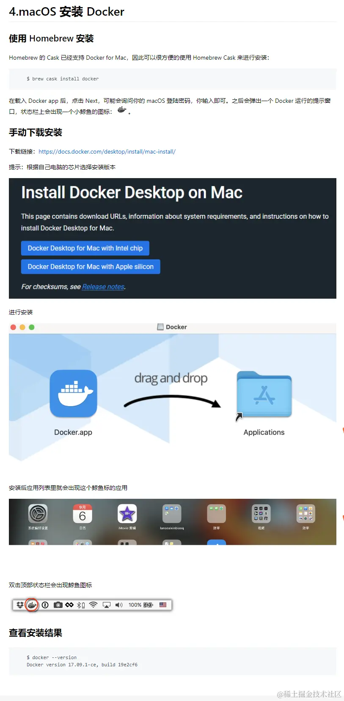
Task: Click the "4.macOS 安装 Docker" heading
Action: (67, 11)
